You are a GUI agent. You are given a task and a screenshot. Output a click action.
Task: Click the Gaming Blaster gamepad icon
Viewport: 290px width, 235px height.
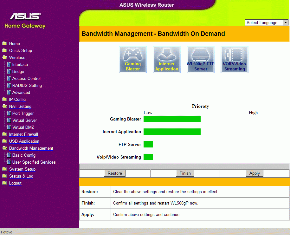tap(133, 60)
